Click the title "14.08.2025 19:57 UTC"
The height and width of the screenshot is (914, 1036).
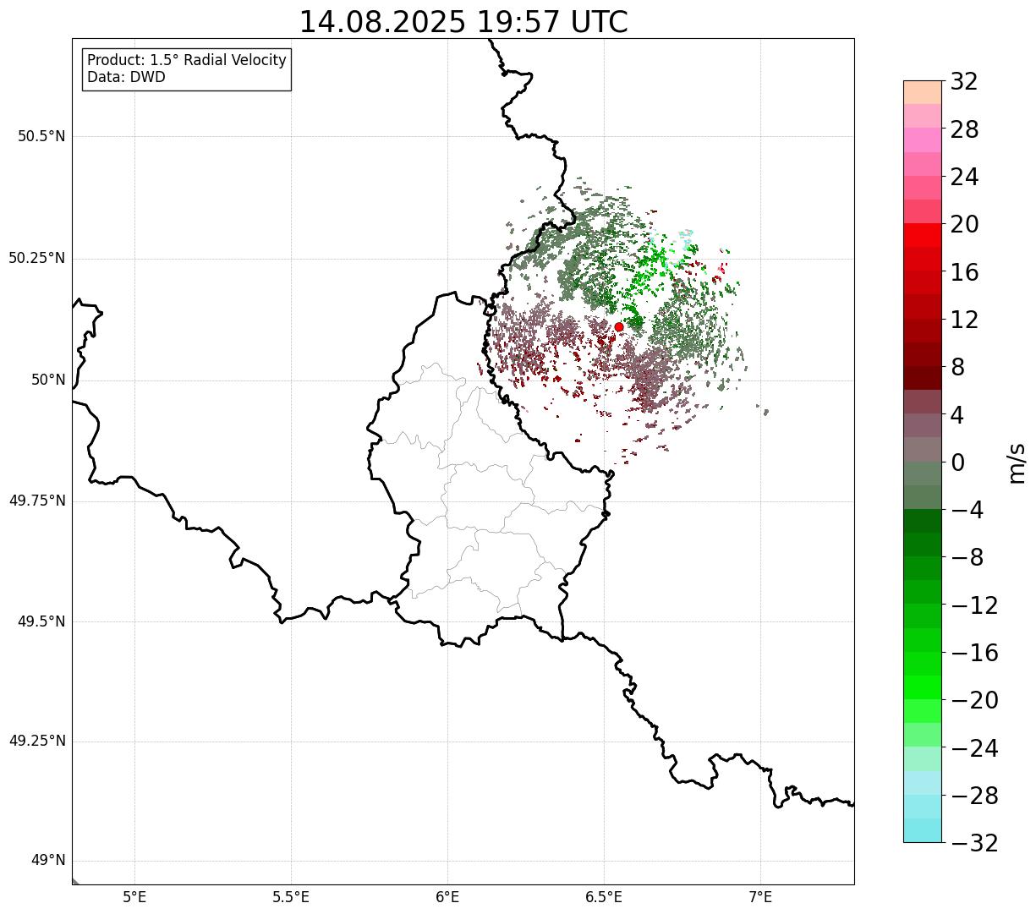pyautogui.click(x=463, y=22)
